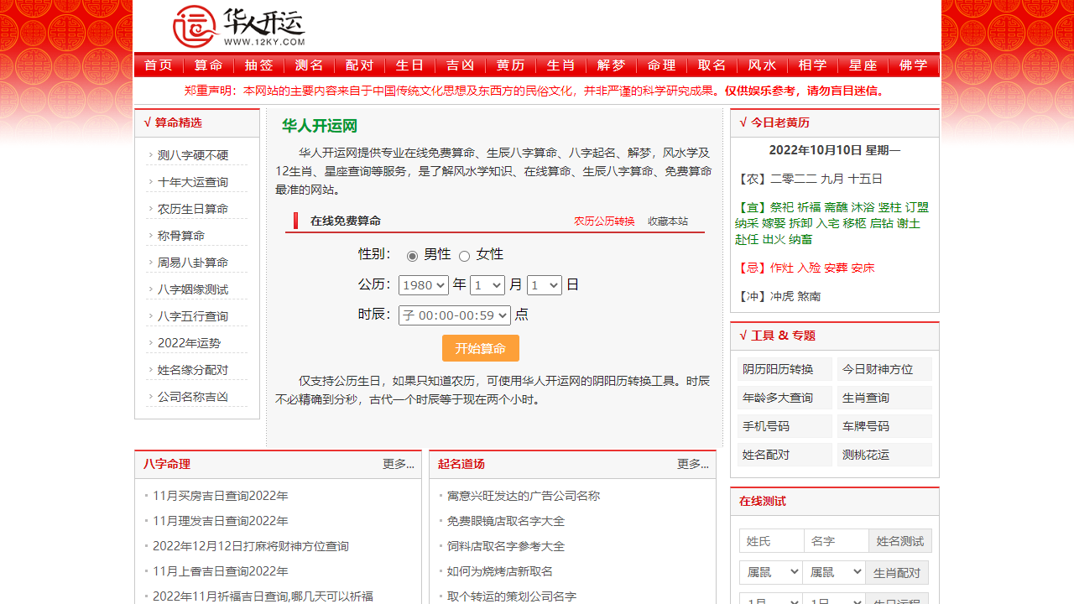Click the 开始算命 button
Screen dimensions: 1074x604
pyautogui.click(x=481, y=348)
